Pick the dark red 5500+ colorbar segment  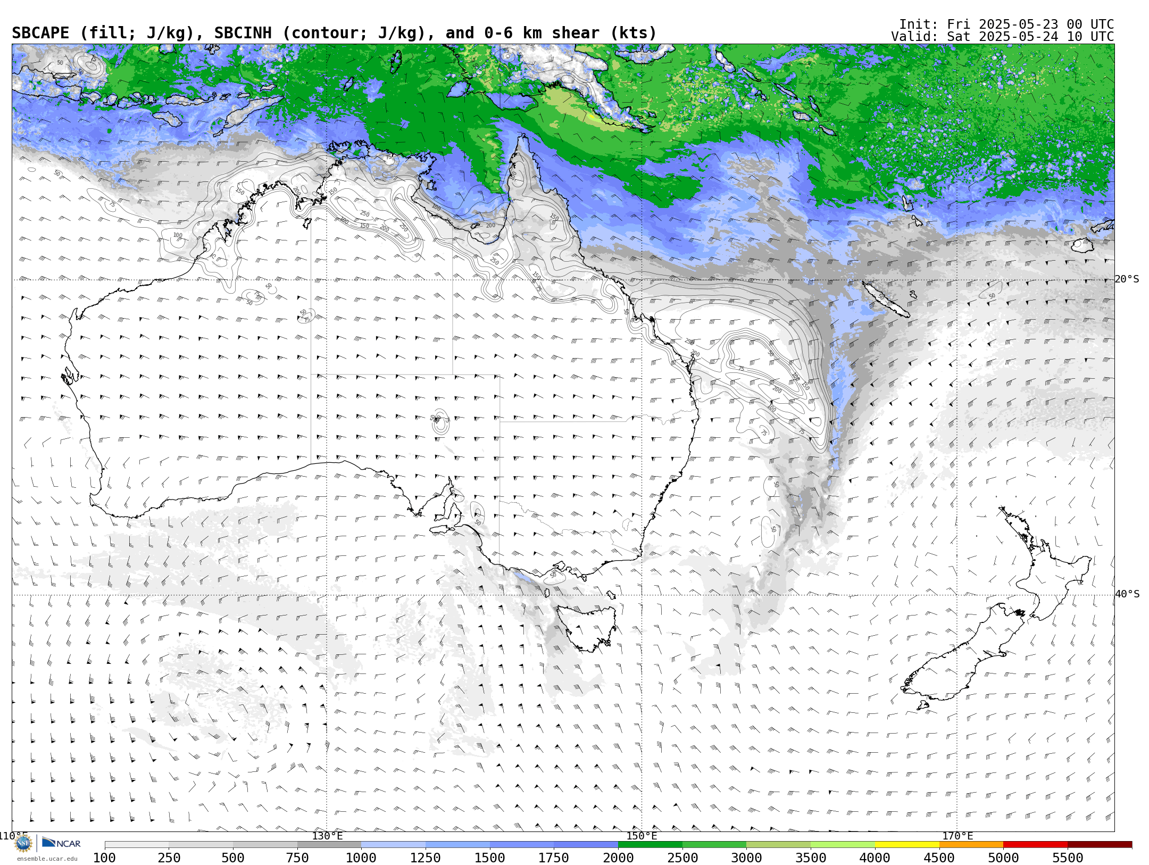click(x=1100, y=845)
